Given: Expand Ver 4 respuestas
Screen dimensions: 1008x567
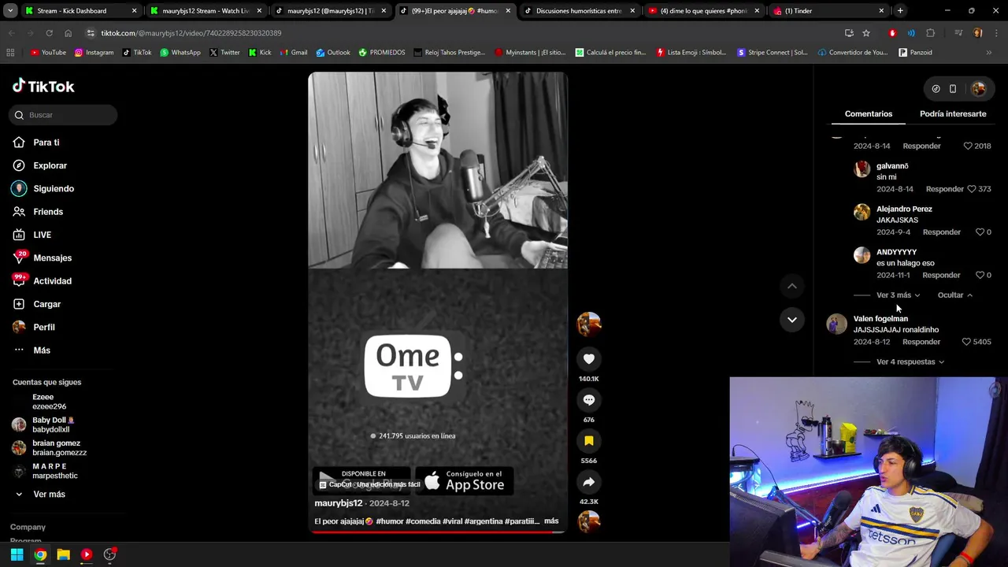Looking at the screenshot, I should (x=910, y=362).
